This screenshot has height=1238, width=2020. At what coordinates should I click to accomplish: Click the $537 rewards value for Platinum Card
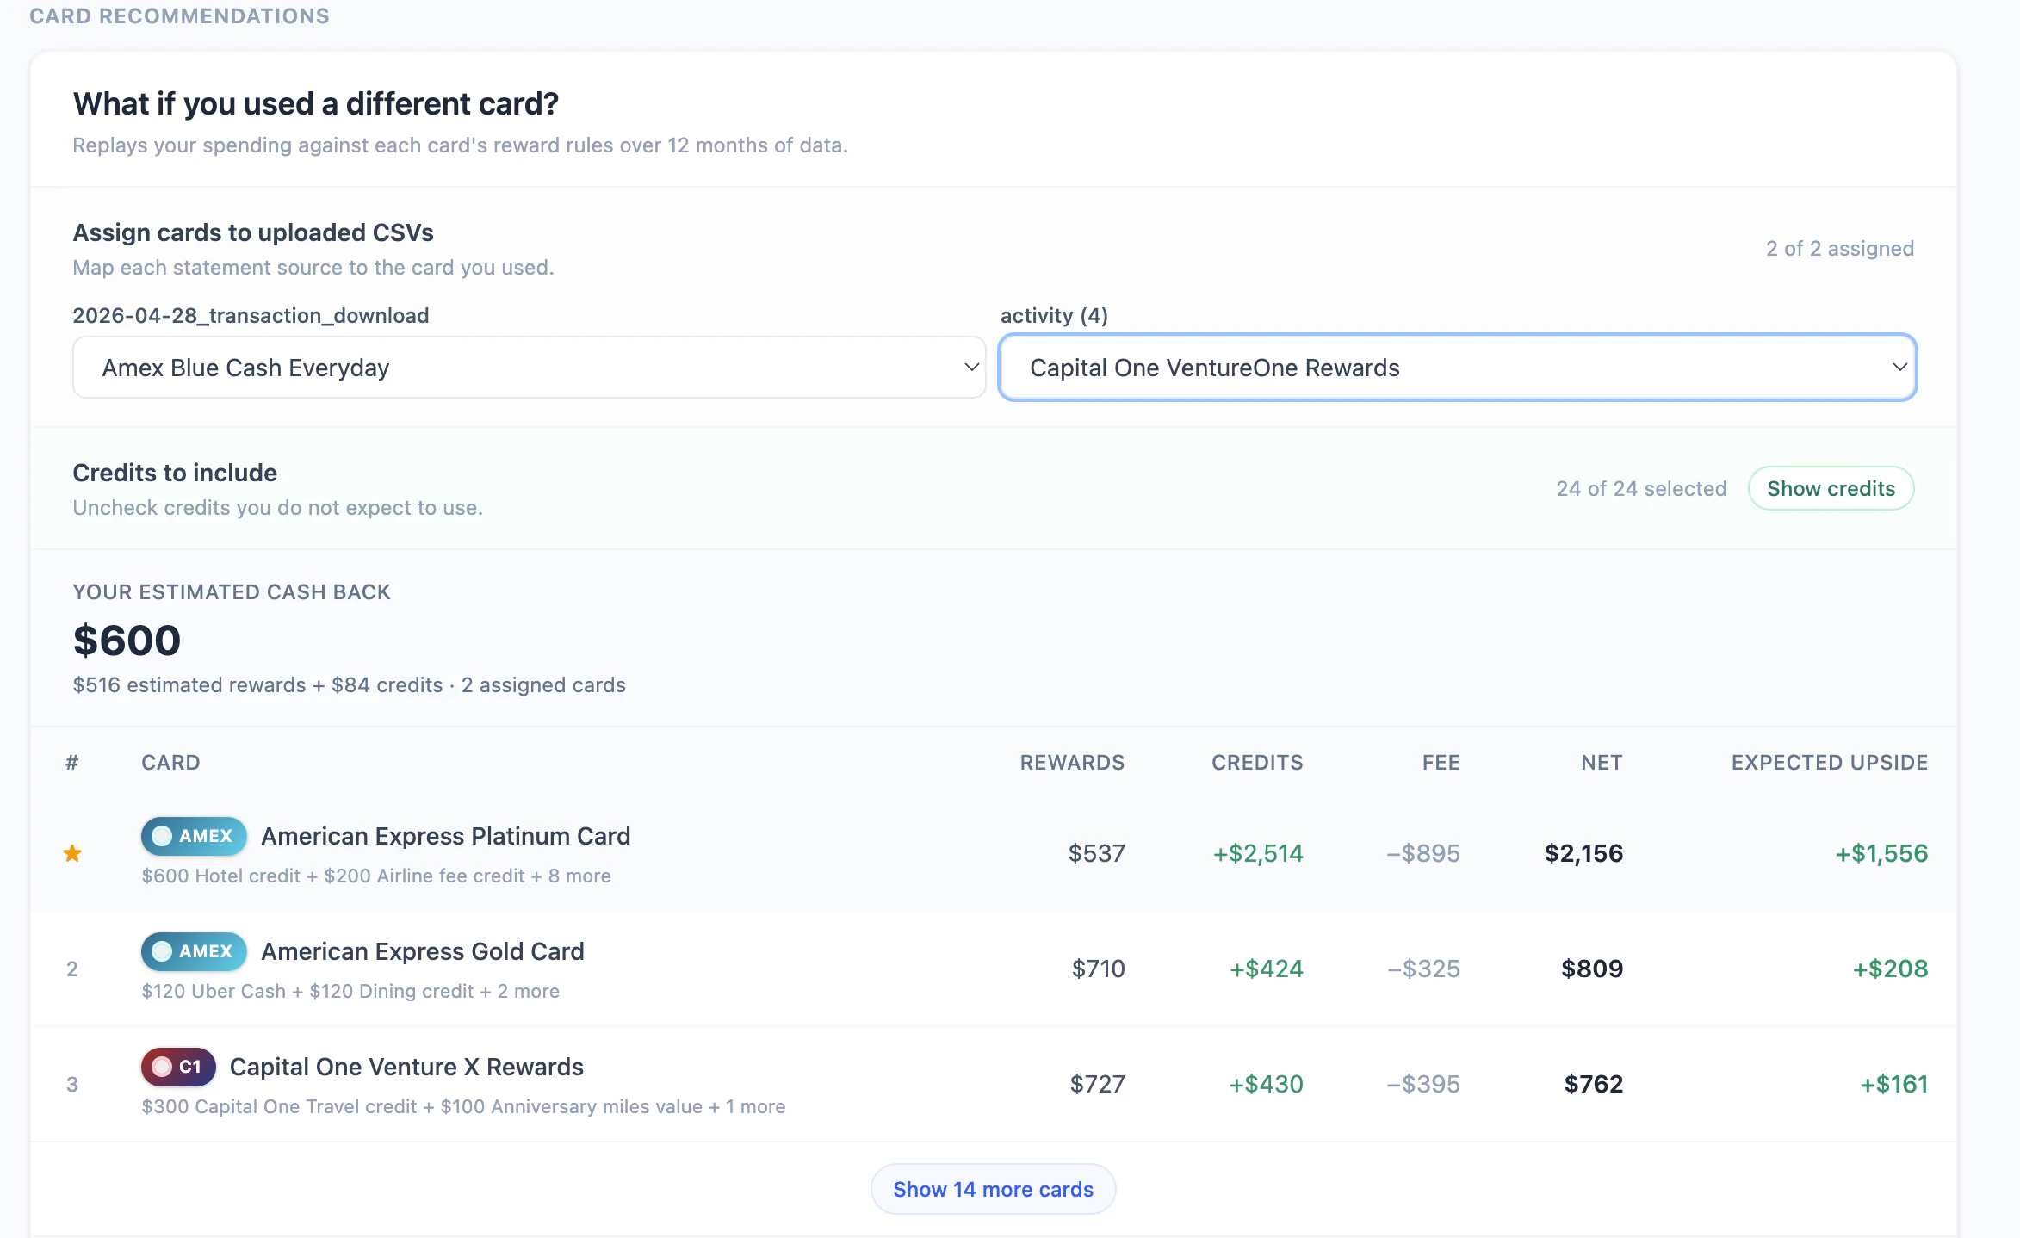click(1096, 853)
